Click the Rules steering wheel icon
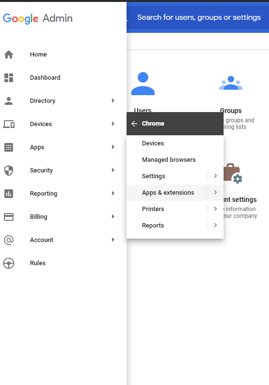 (x=9, y=263)
